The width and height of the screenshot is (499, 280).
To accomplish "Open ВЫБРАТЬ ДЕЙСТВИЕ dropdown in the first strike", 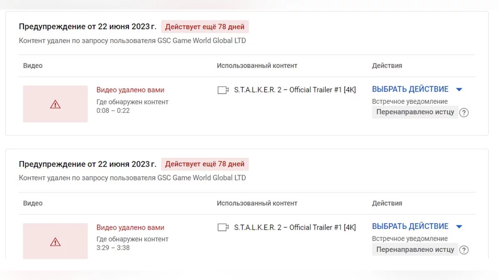I will (x=417, y=89).
